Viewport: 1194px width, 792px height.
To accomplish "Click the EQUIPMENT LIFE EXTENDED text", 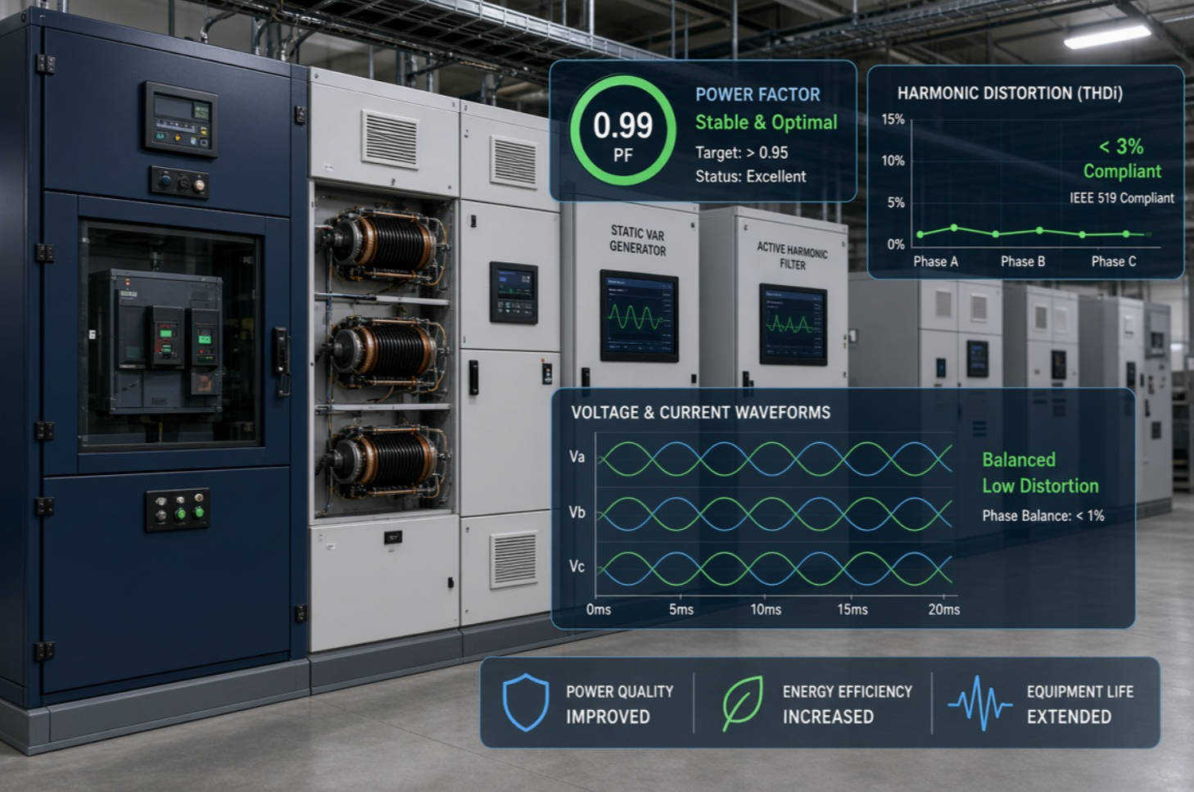I will point(1080,704).
